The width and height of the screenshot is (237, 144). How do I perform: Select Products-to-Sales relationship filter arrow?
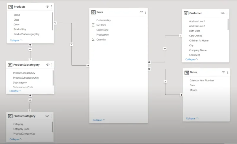click(x=71, y=44)
